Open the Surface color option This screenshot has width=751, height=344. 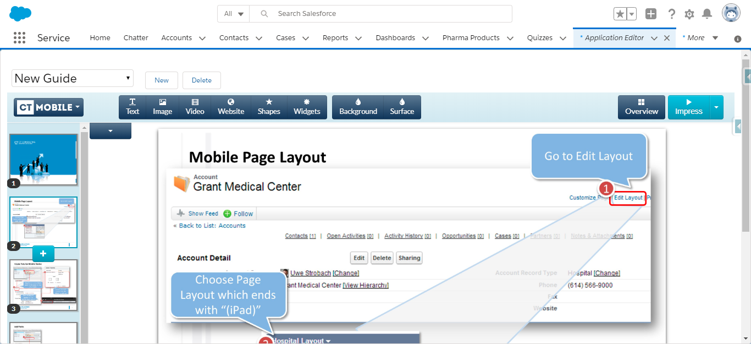pos(402,107)
